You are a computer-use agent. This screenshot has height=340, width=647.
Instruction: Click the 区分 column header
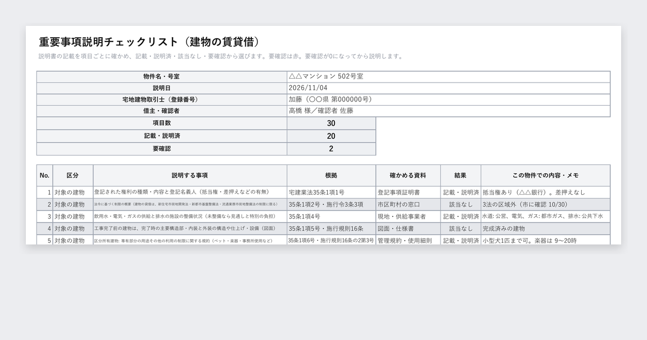73,175
